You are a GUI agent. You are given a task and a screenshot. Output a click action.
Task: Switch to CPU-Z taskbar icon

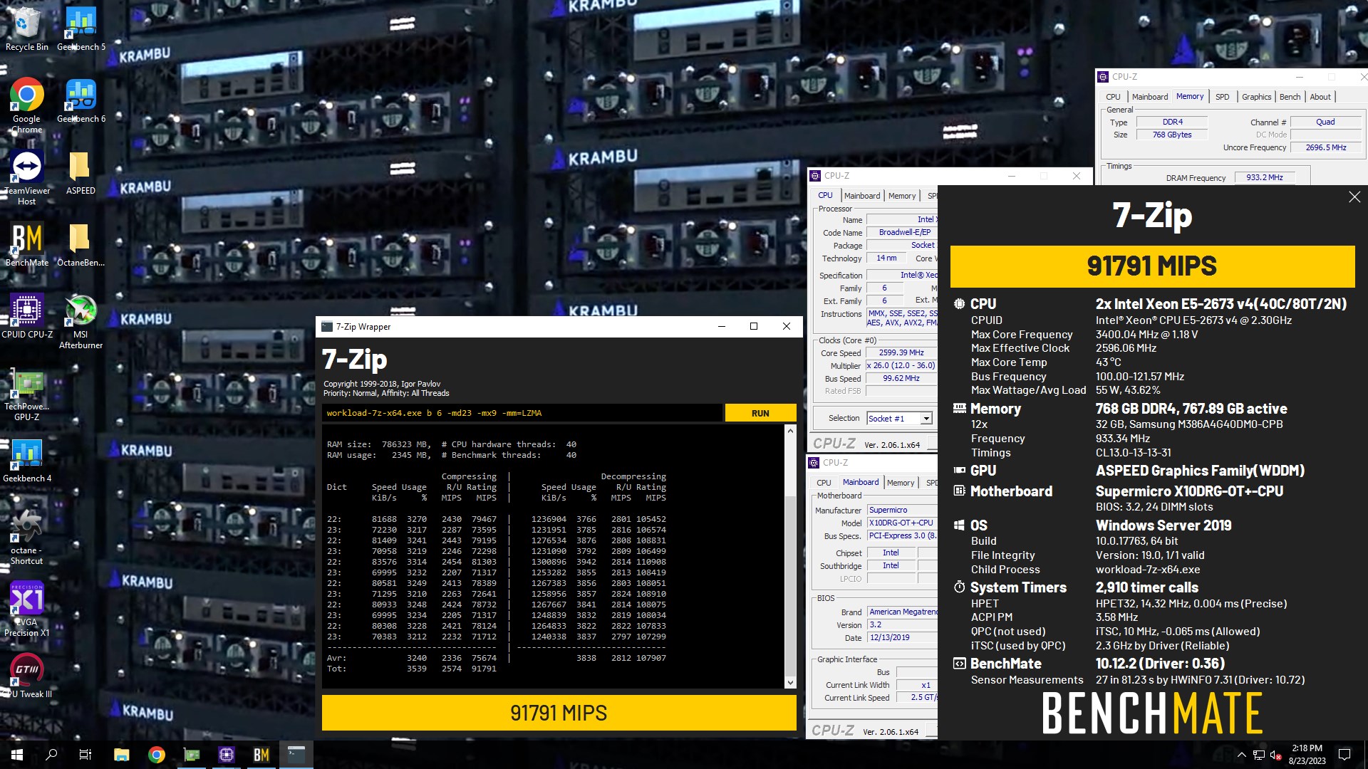click(226, 755)
